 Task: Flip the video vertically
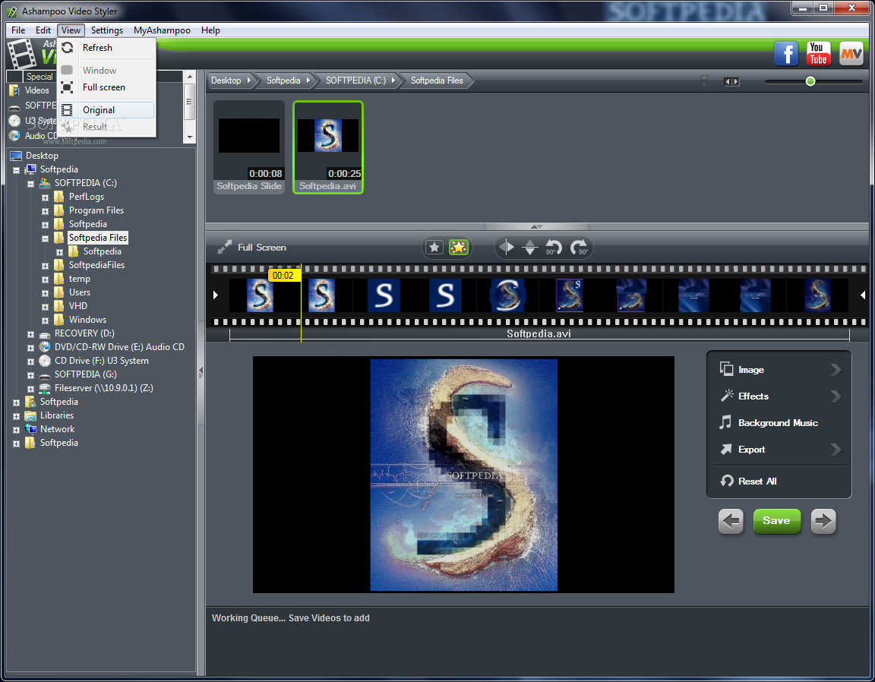point(530,247)
